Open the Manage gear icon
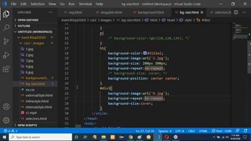The width and height of the screenshot is (251, 141). click(6, 120)
